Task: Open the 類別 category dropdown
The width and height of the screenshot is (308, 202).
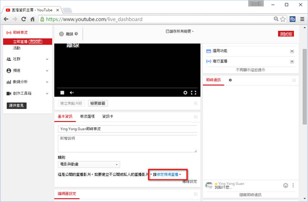Action: 89,164
